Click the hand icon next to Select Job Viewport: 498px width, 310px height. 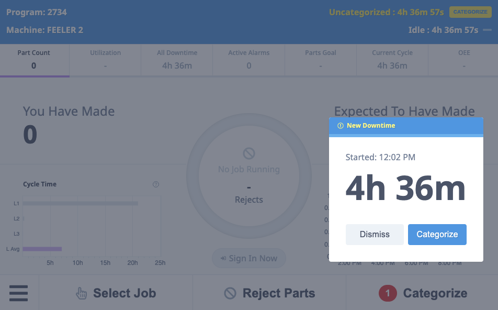pyautogui.click(x=81, y=293)
